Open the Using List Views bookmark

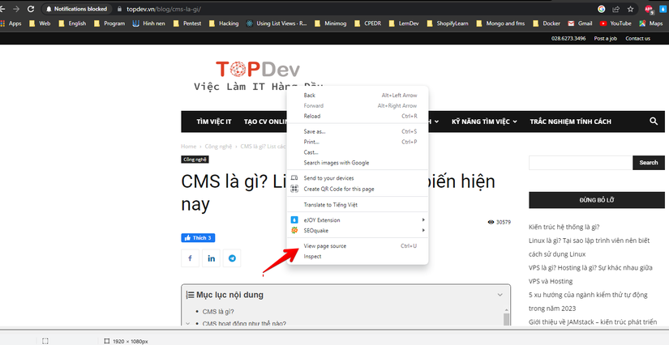click(277, 23)
